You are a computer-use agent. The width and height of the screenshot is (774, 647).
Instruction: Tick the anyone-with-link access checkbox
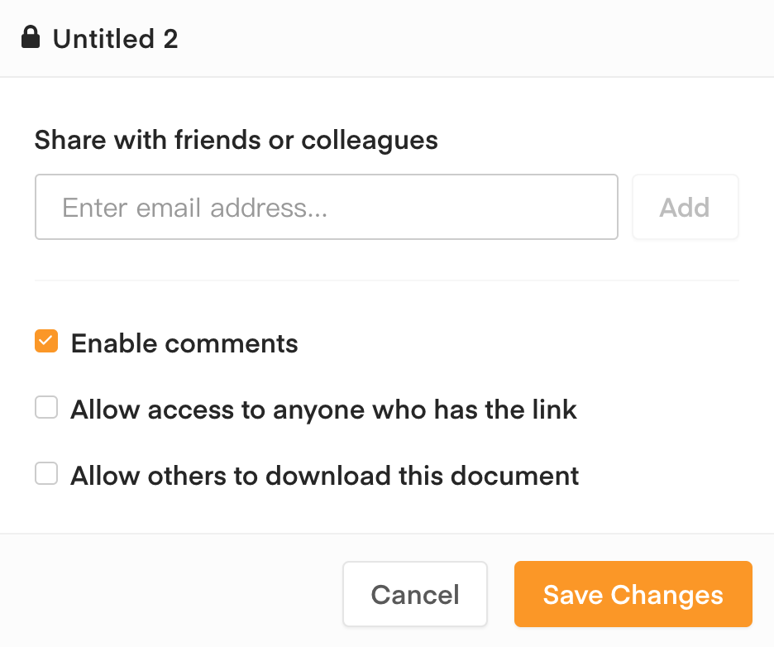(46, 408)
